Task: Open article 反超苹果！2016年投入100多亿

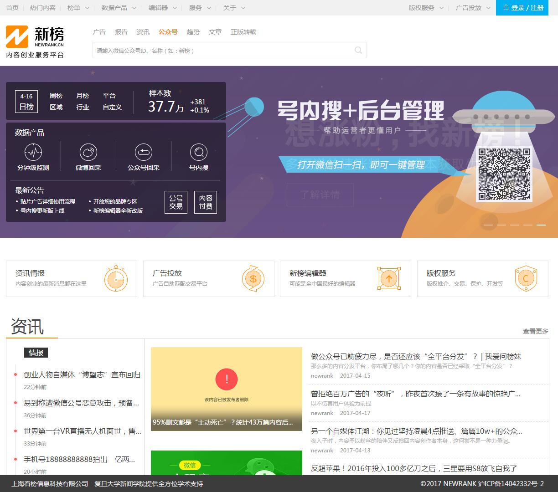Action: pos(414,468)
